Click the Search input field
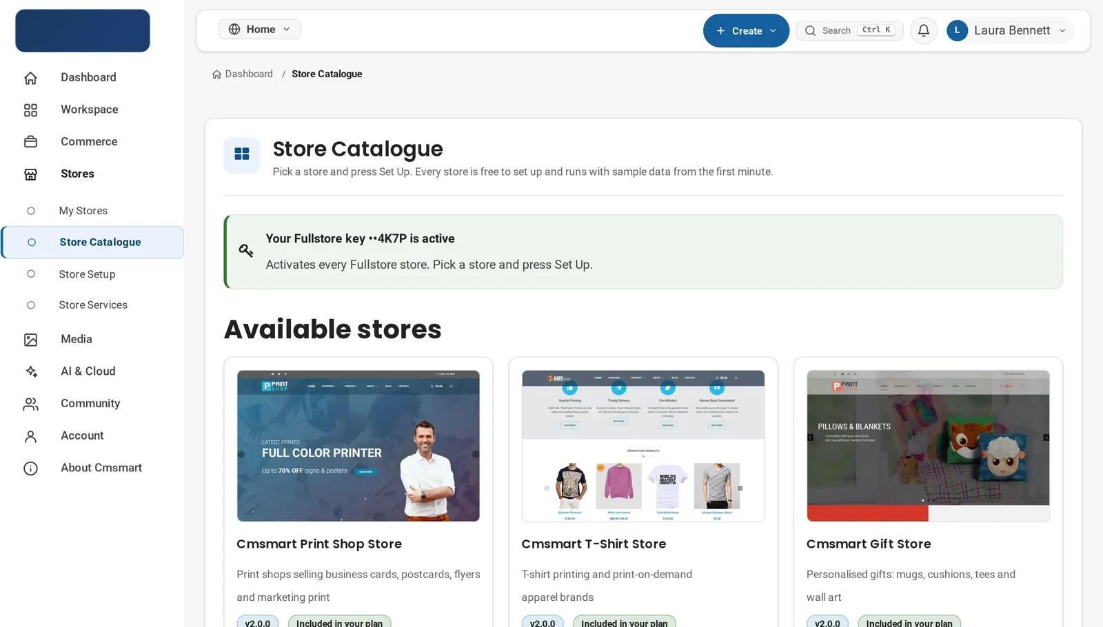This screenshot has height=627, width=1103. 849,31
